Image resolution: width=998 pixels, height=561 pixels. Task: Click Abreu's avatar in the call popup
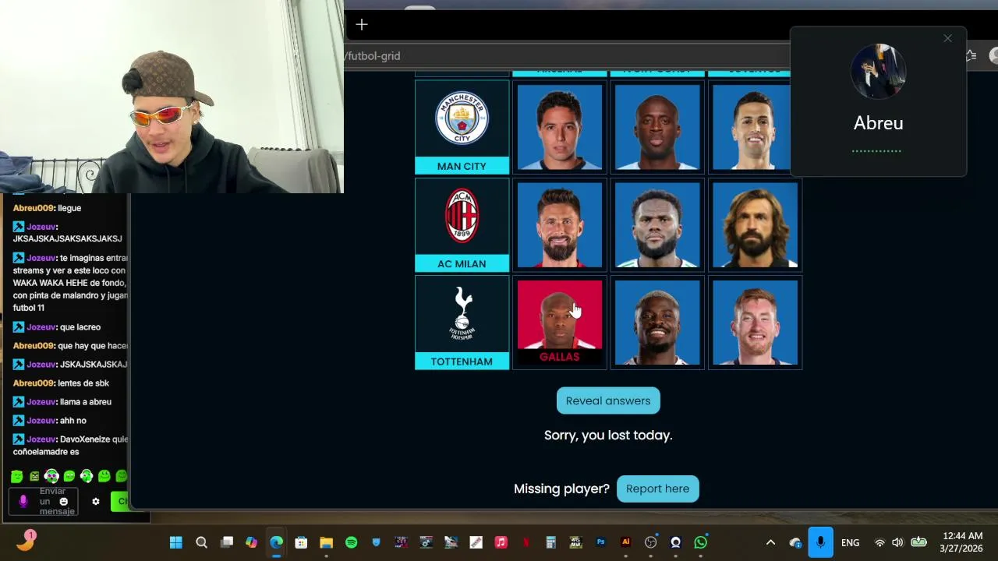tap(878, 72)
